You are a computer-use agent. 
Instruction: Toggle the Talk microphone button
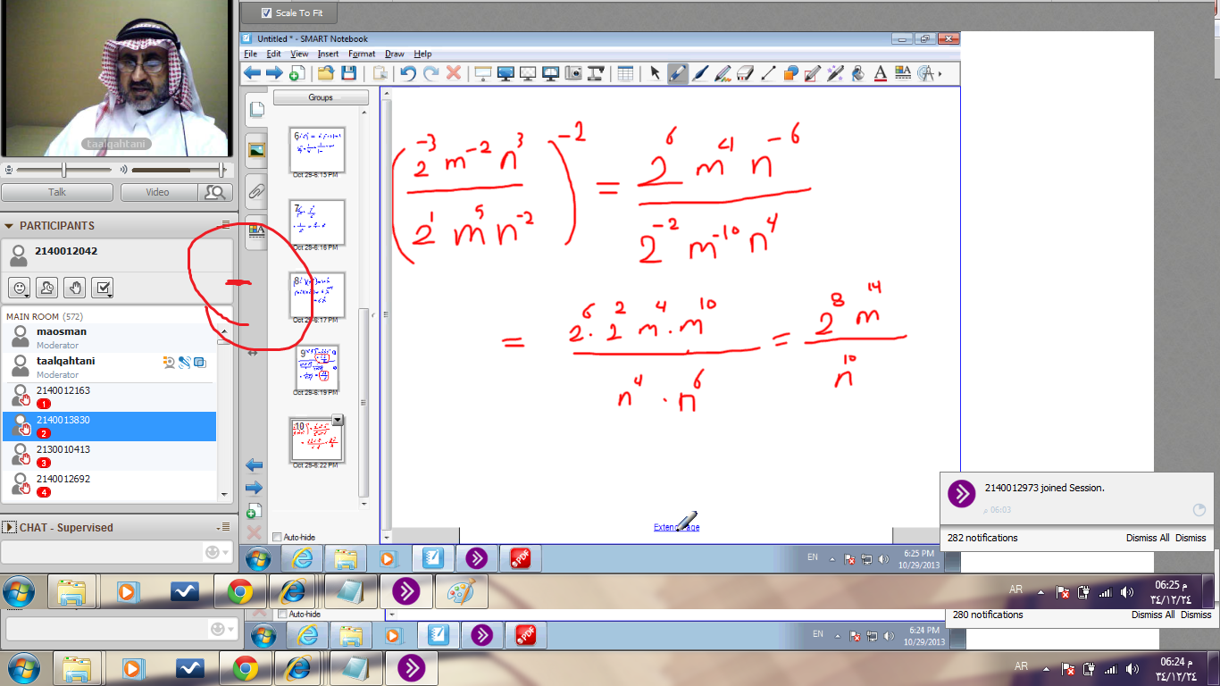[57, 192]
